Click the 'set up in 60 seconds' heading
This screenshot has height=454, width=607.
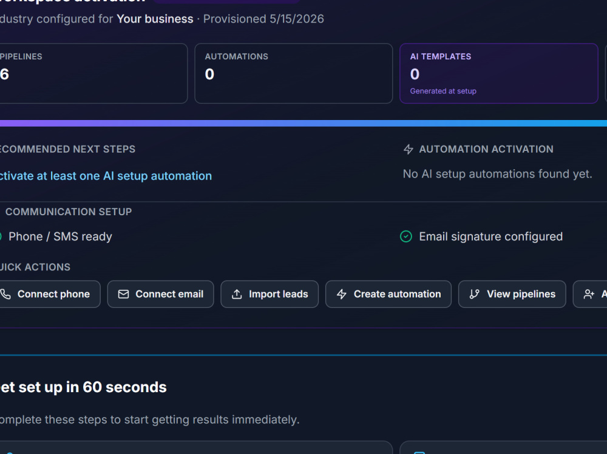tap(92, 387)
